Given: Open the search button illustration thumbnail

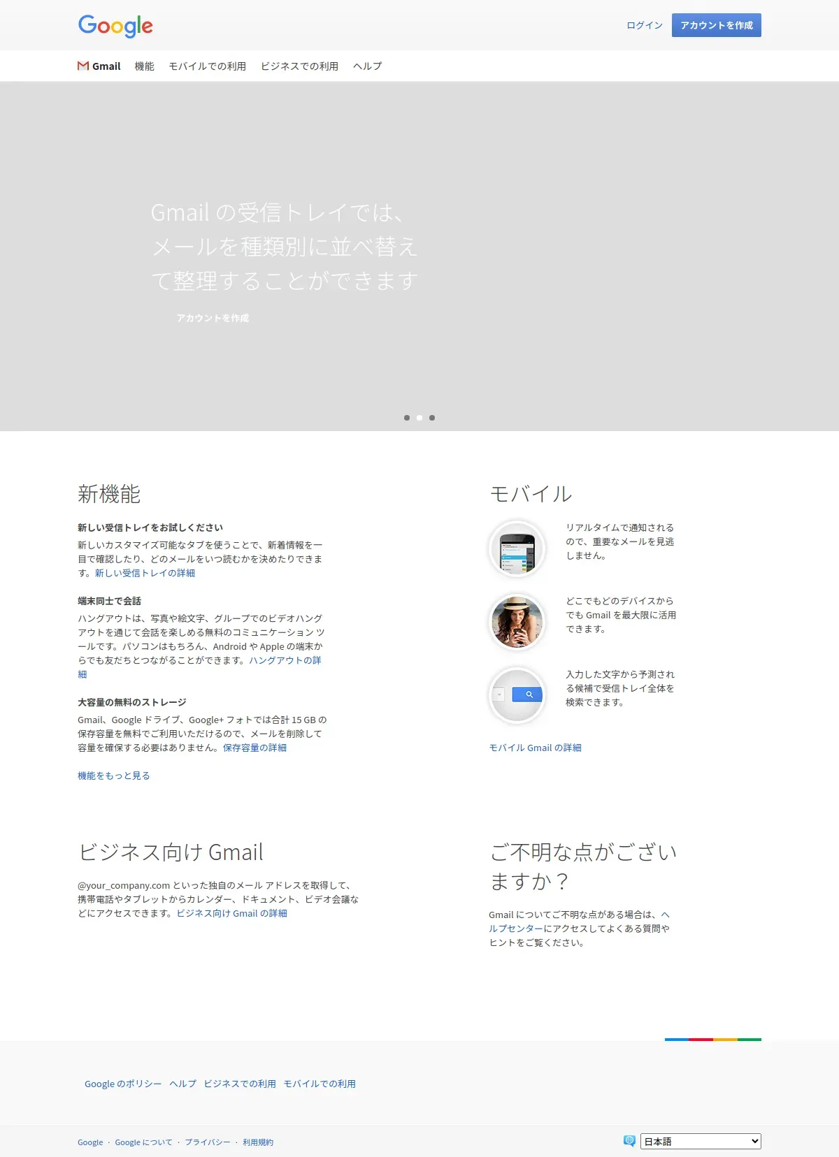Looking at the screenshot, I should point(517,696).
